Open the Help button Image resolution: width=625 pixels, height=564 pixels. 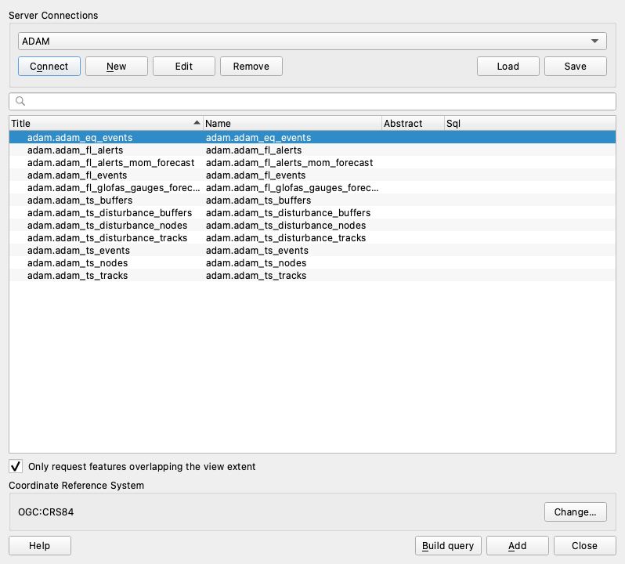[39, 546]
